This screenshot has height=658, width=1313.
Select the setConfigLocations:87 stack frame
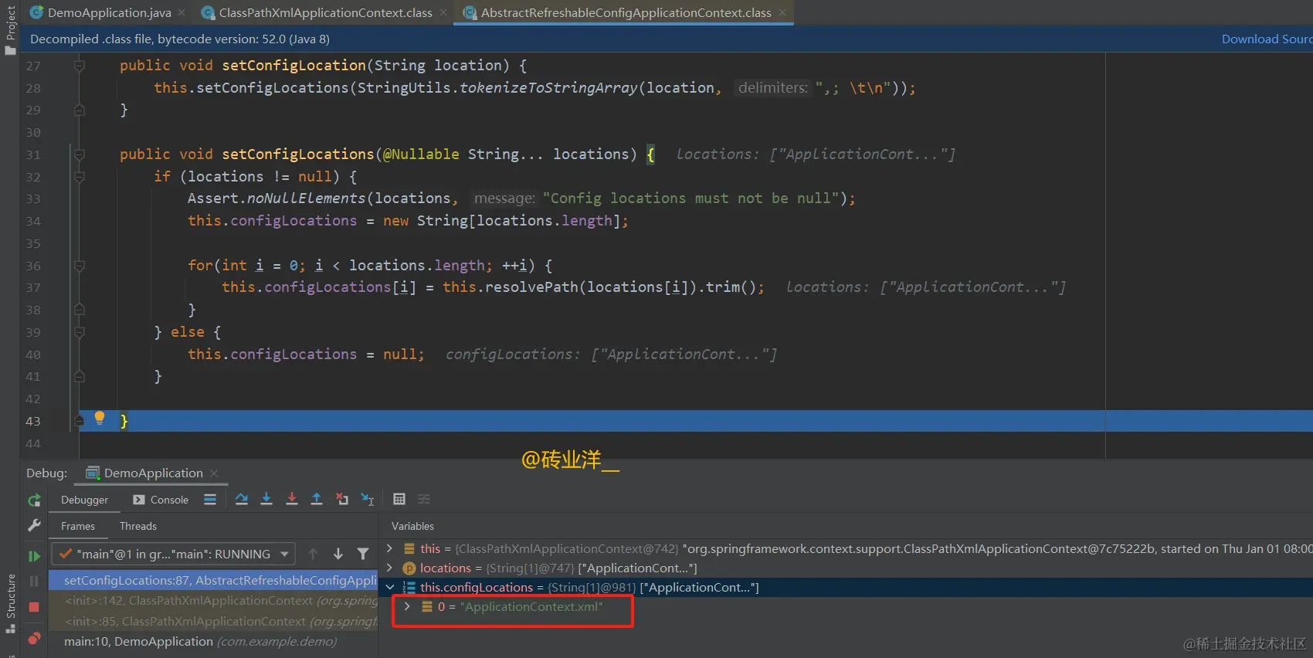(x=213, y=580)
